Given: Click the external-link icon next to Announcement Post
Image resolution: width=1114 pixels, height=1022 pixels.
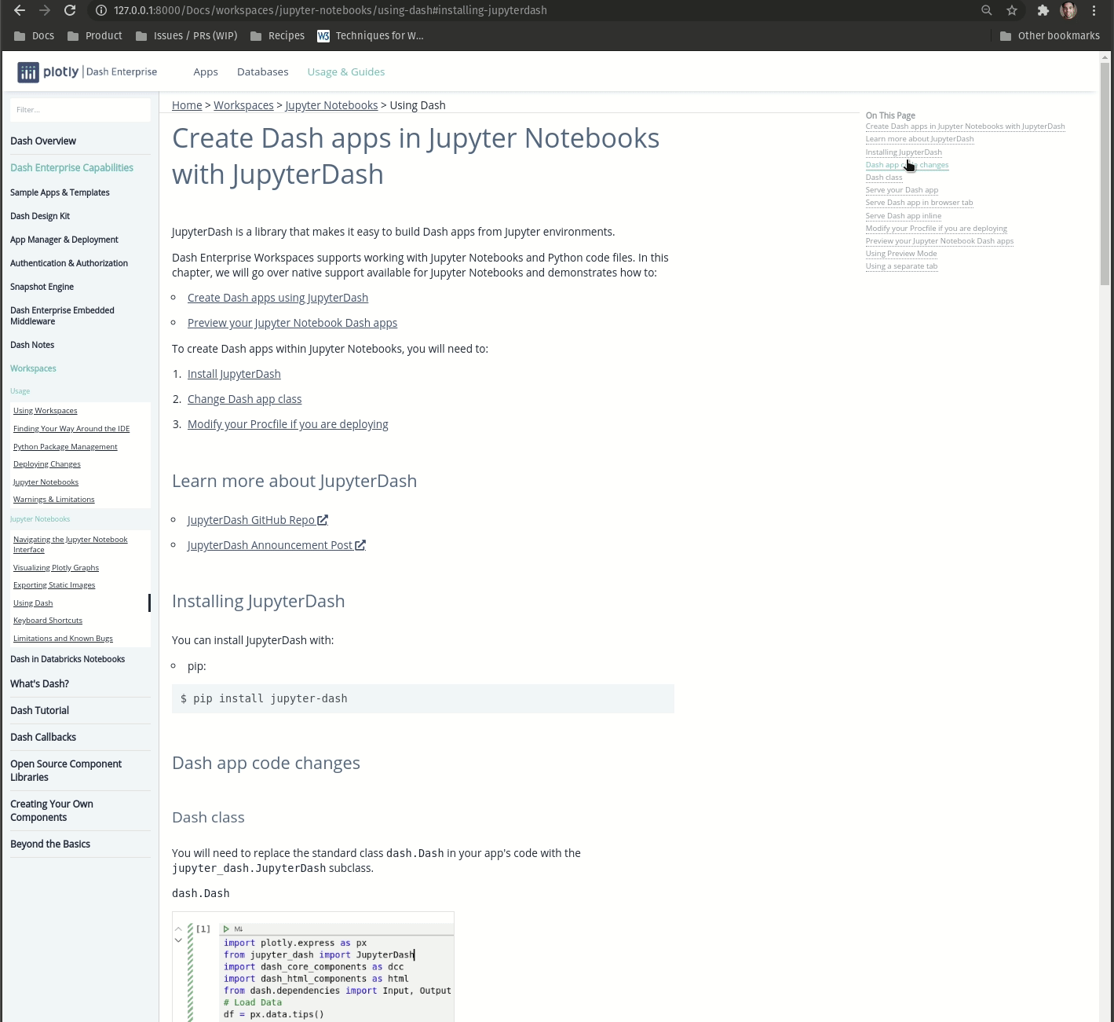Looking at the screenshot, I should 360,545.
